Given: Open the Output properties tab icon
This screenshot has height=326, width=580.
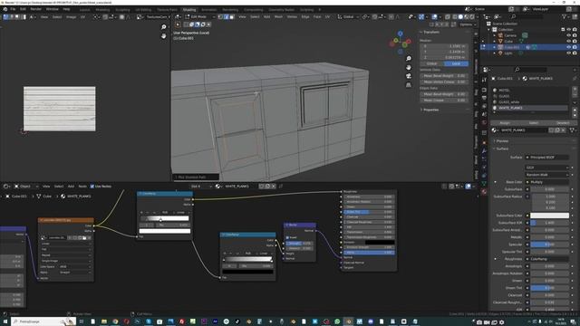Looking at the screenshot, I should tap(484, 98).
